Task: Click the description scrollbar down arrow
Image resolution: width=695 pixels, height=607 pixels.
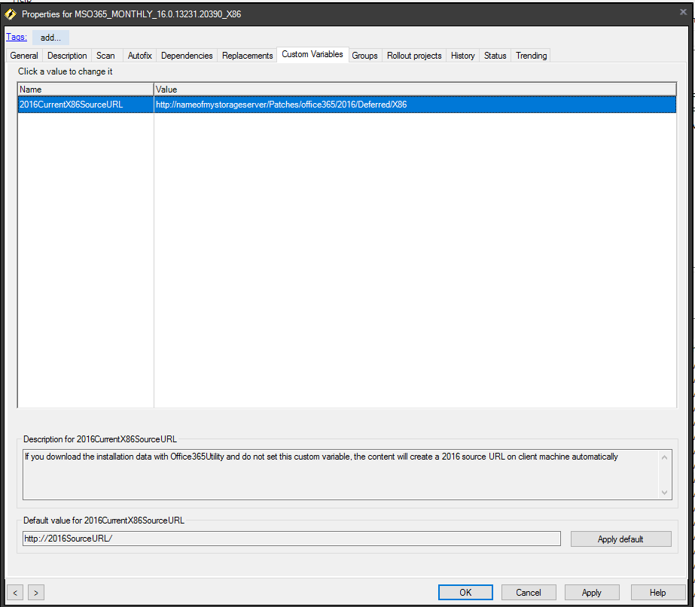Action: [x=663, y=493]
